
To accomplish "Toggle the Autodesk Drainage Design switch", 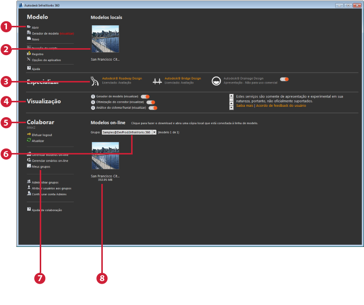I will coord(284,79).
